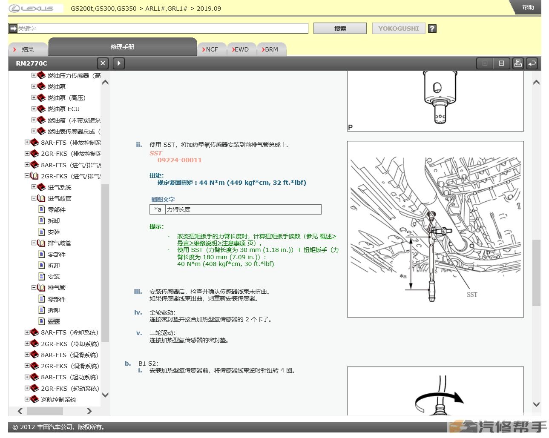Image resolution: width=549 pixels, height=438 pixels.
Task: Click the red manual icon beside 燃油泵 ECU
Action: [x=41, y=109]
